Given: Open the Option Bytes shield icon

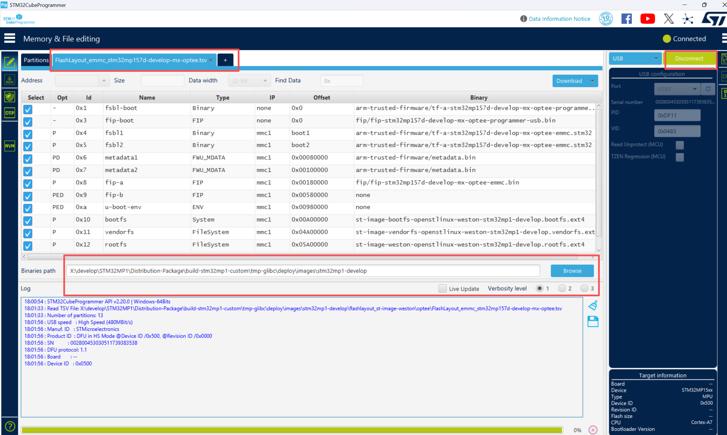Looking at the screenshot, I should [10, 97].
